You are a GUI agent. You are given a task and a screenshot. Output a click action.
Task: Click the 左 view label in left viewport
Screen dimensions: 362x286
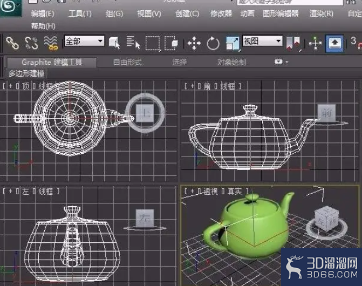26,192
